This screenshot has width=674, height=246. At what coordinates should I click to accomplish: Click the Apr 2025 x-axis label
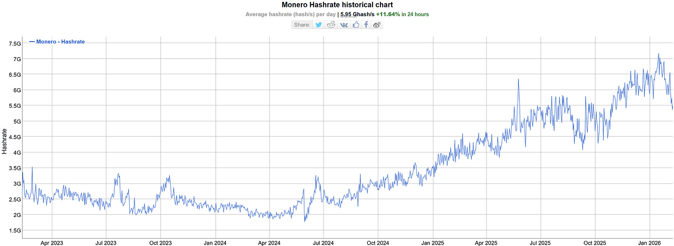pos(486,242)
